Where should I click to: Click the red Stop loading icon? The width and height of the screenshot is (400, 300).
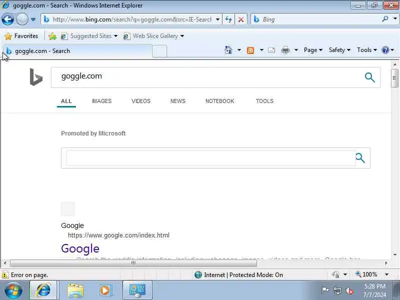pos(240,19)
